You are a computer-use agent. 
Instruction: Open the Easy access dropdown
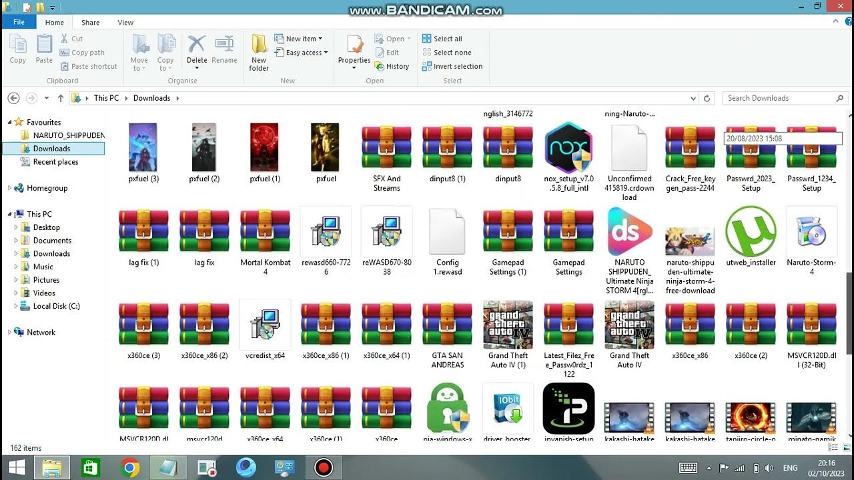click(301, 53)
